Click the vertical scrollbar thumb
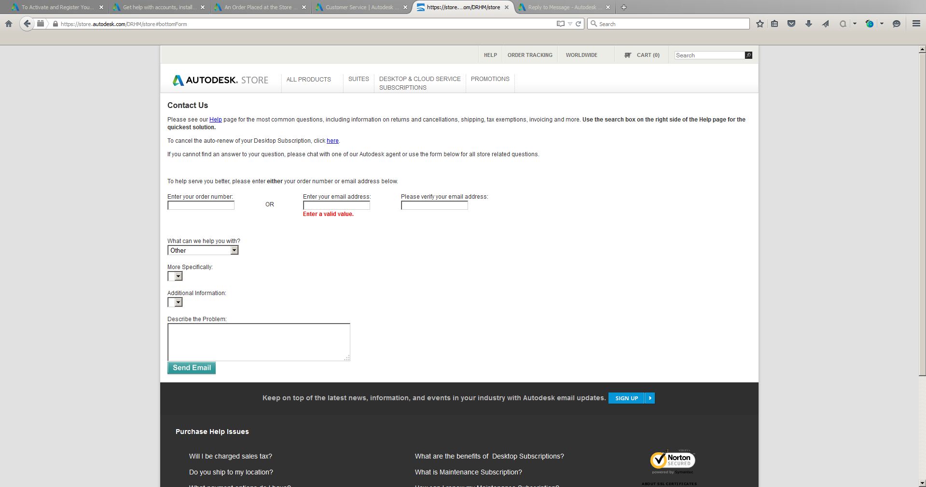Image resolution: width=926 pixels, height=487 pixels. coord(922,214)
